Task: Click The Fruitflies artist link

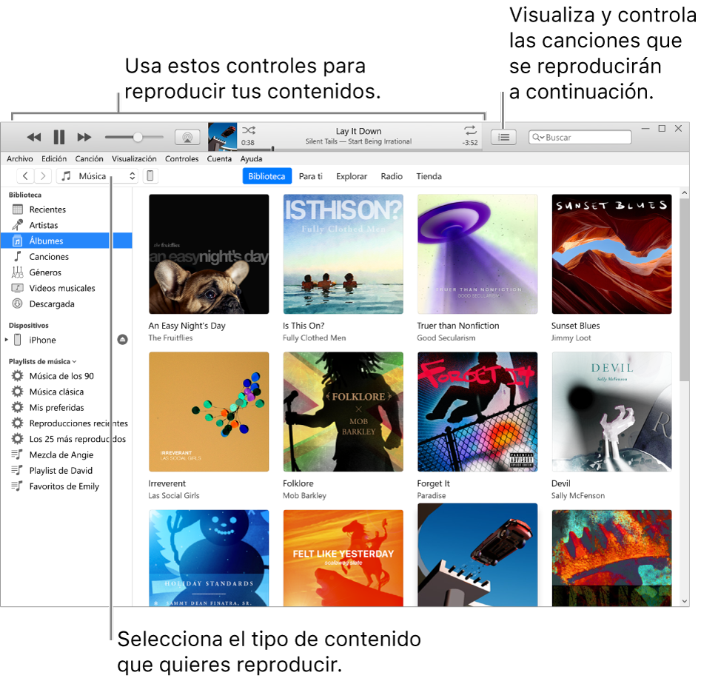Action: [170, 338]
